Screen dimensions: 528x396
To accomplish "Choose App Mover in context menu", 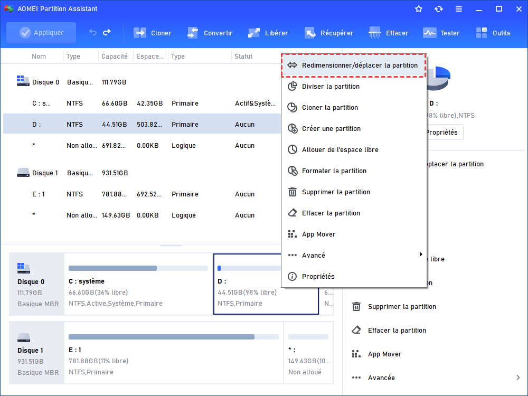I will pyautogui.click(x=354, y=234).
